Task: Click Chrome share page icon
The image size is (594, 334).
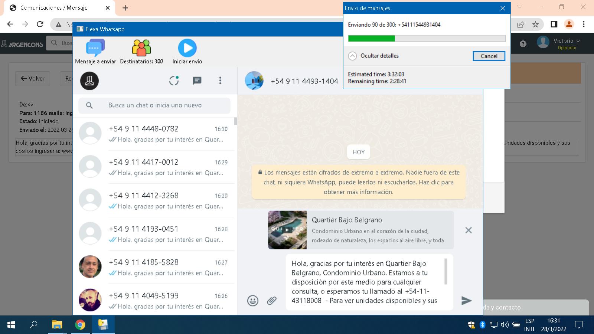Action: (x=520, y=24)
